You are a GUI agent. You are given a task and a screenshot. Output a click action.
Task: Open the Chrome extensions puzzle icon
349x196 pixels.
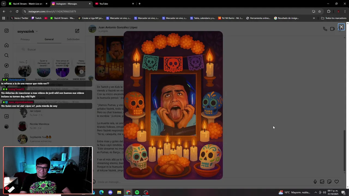pyautogui.click(x=329, y=11)
